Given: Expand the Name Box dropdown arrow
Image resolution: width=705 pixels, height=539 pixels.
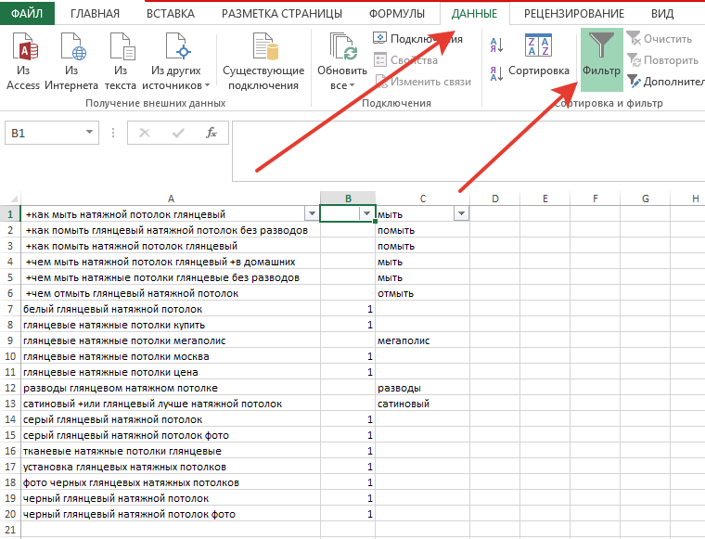Looking at the screenshot, I should pyautogui.click(x=89, y=132).
